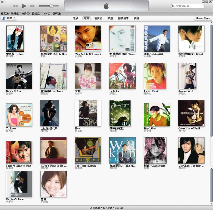
Task: Select the 習慣 album cover
Action: [x=53, y=184]
